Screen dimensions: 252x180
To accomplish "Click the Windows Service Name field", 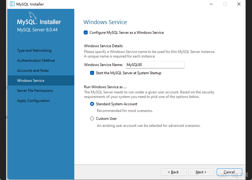I will tap(155, 65).
